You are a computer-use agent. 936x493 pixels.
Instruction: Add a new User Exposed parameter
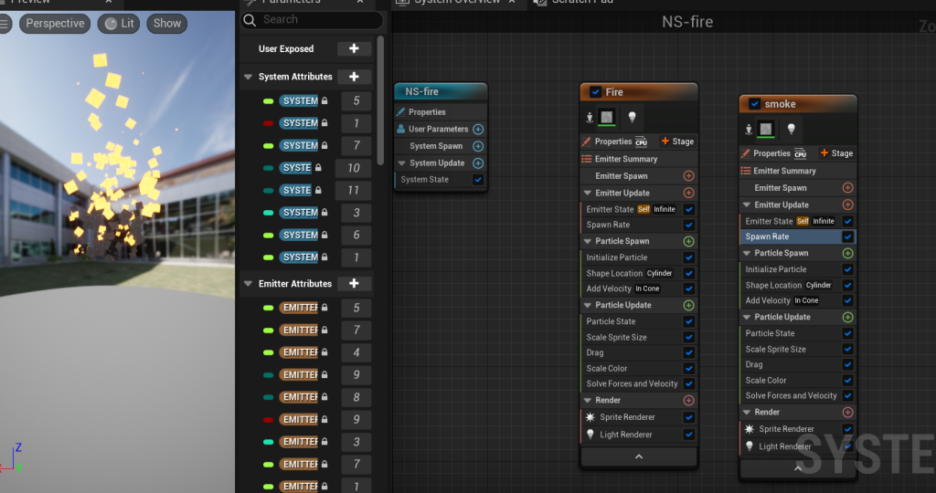click(354, 49)
